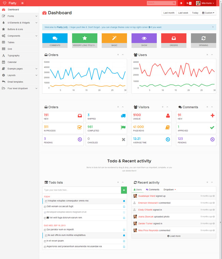Click the search input field in header
Image resolution: width=222 pixels, height=259 pixels.
pos(160,3)
